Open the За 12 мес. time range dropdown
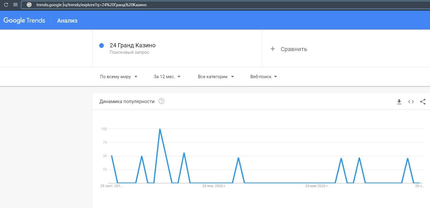The width and height of the screenshot is (430, 208). pos(167,77)
